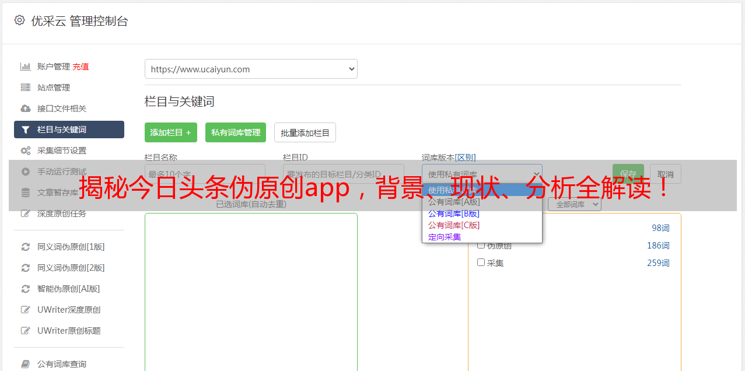Click the 259词 count beside 采集

pos(658,263)
